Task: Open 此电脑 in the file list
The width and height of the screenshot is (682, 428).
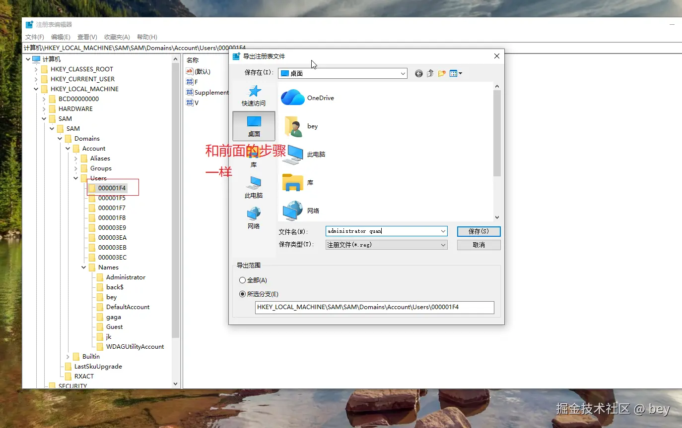Action: [304, 154]
